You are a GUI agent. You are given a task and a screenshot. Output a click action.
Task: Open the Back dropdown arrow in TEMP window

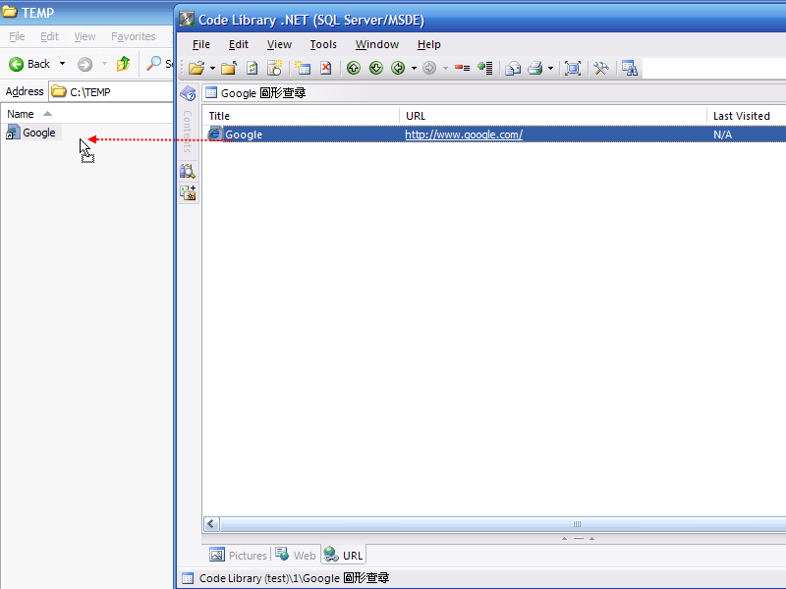(x=62, y=64)
